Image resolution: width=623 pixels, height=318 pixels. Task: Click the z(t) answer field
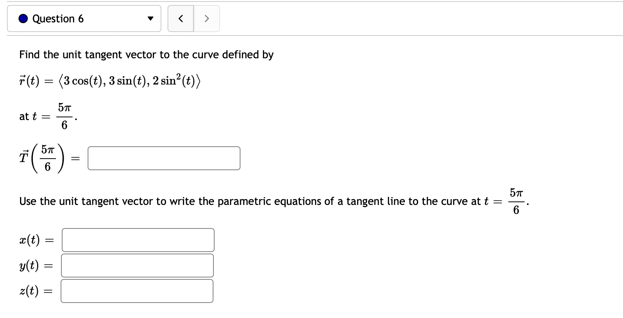[x=137, y=291]
